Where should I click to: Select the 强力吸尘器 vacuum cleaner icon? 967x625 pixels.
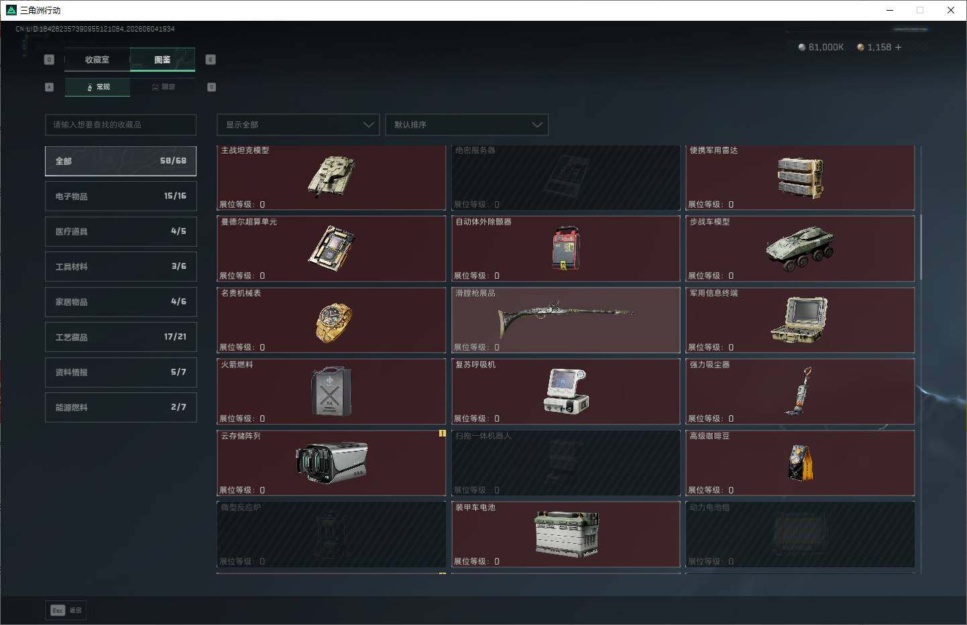point(799,391)
